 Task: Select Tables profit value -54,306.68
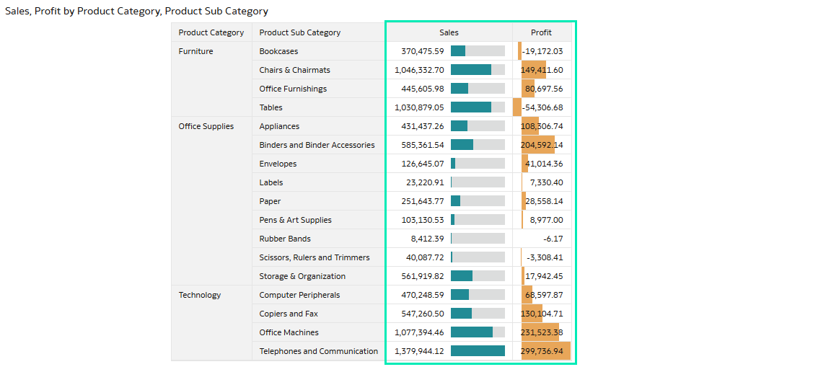[542, 107]
